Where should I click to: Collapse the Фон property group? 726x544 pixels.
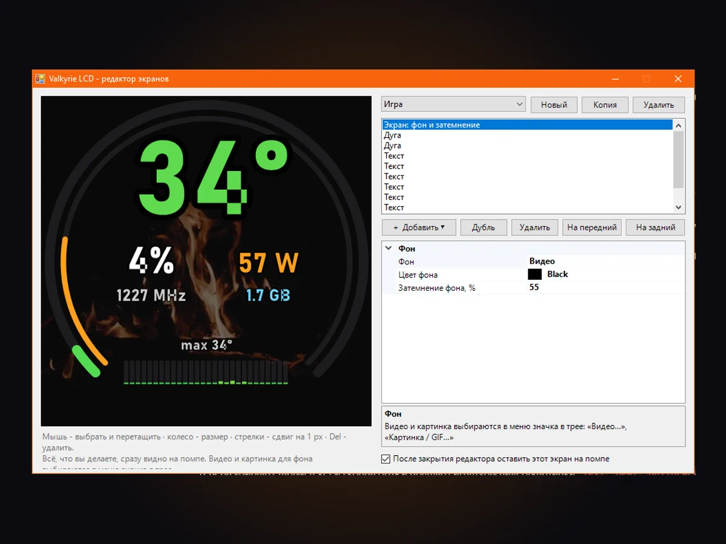388,248
